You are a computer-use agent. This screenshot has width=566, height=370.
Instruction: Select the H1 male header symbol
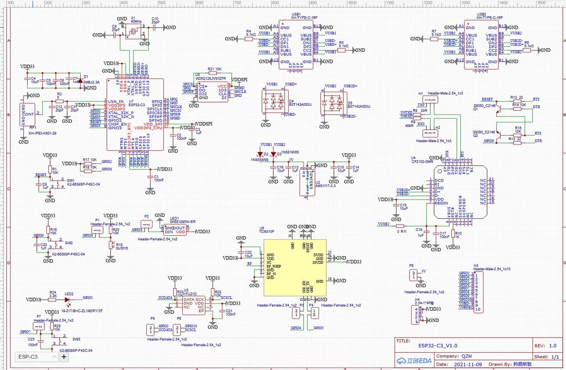(x=431, y=99)
